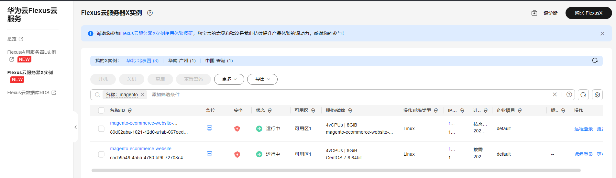Open monitoring icon for instance c5cb9a49
616x178 pixels.
(210, 154)
